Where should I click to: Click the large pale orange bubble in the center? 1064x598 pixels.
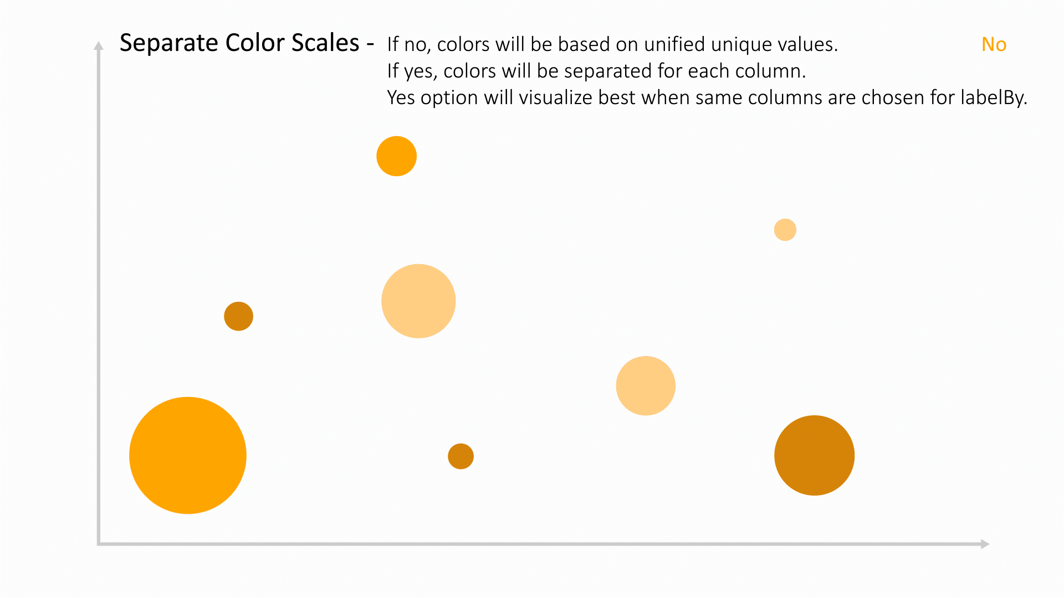pos(418,301)
